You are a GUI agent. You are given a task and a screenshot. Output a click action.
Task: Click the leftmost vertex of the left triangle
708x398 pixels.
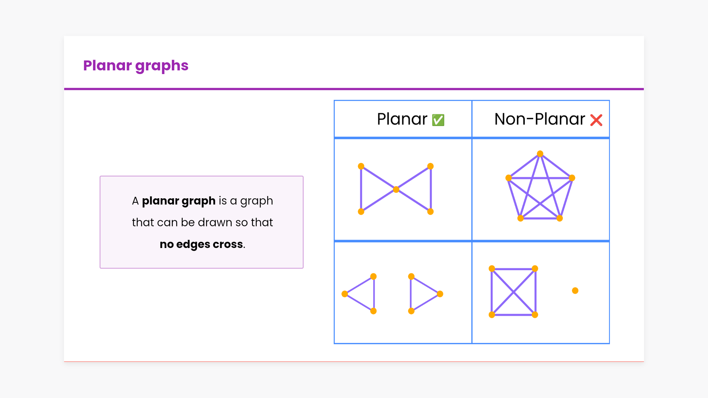coord(345,294)
